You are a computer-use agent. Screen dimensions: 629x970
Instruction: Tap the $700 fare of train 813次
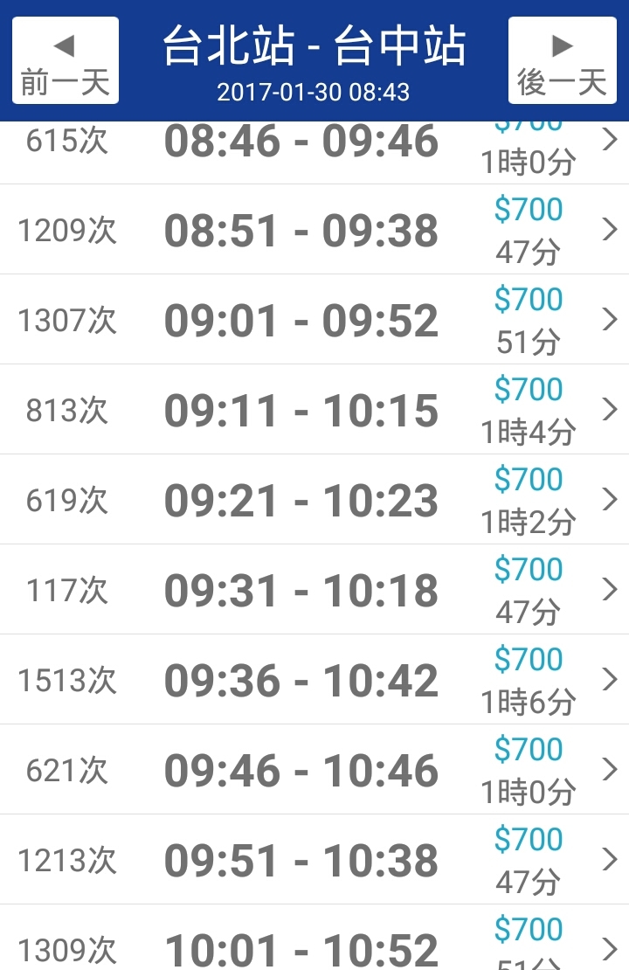pyautogui.click(x=529, y=390)
